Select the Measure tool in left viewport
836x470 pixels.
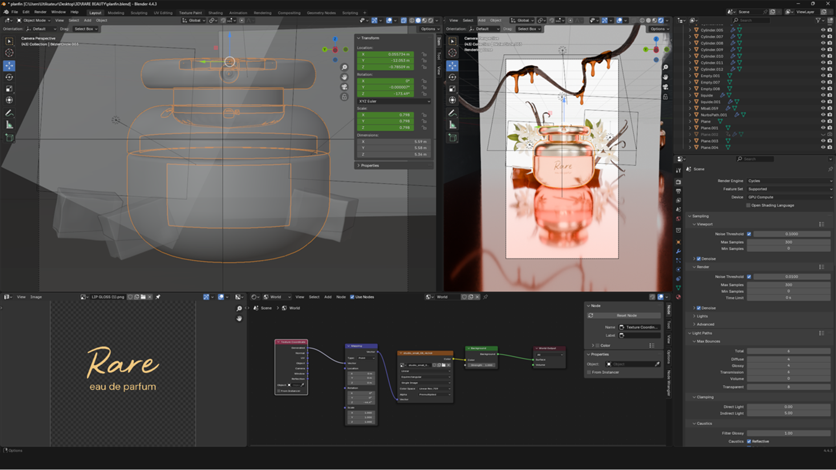tap(9, 125)
